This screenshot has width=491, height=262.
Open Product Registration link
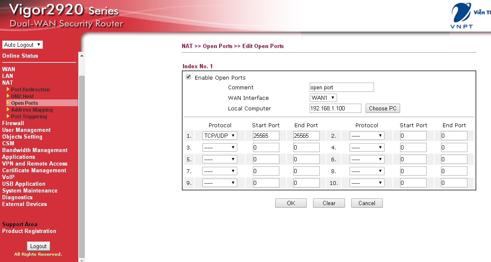[x=29, y=231]
